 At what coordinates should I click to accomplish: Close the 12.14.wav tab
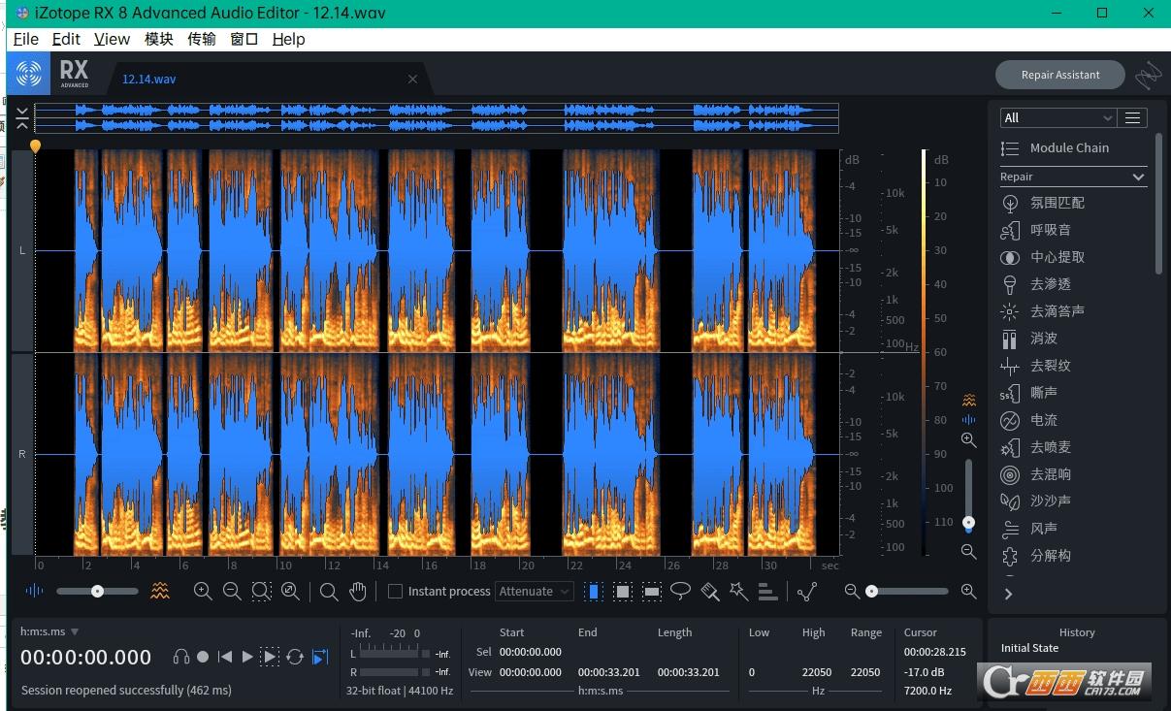[412, 80]
